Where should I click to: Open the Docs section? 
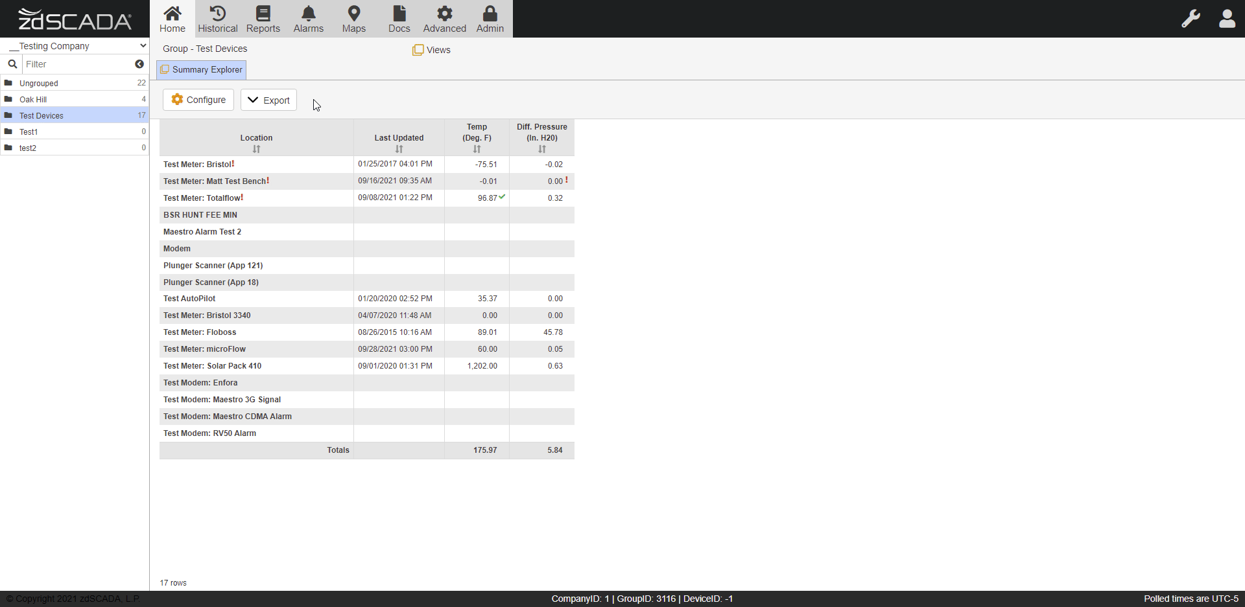[x=399, y=18]
